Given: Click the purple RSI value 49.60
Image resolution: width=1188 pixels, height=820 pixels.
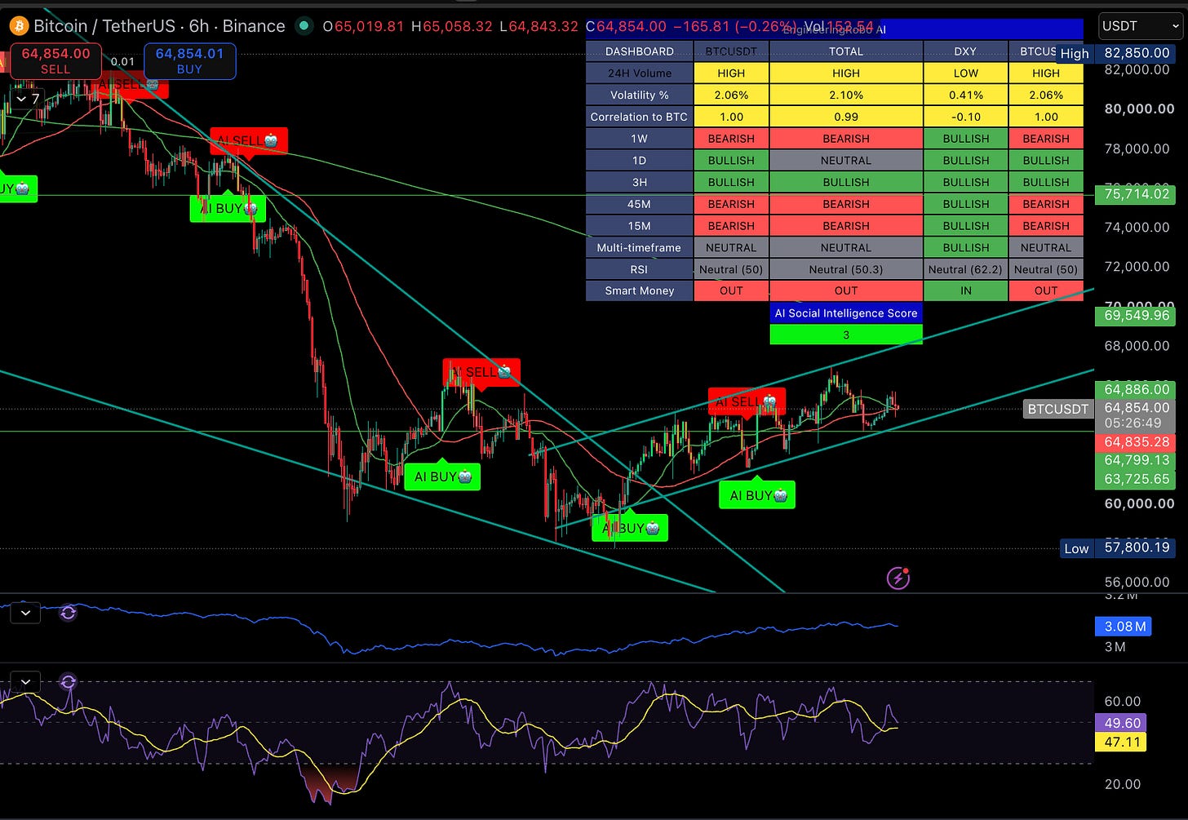Looking at the screenshot, I should pos(1121,723).
